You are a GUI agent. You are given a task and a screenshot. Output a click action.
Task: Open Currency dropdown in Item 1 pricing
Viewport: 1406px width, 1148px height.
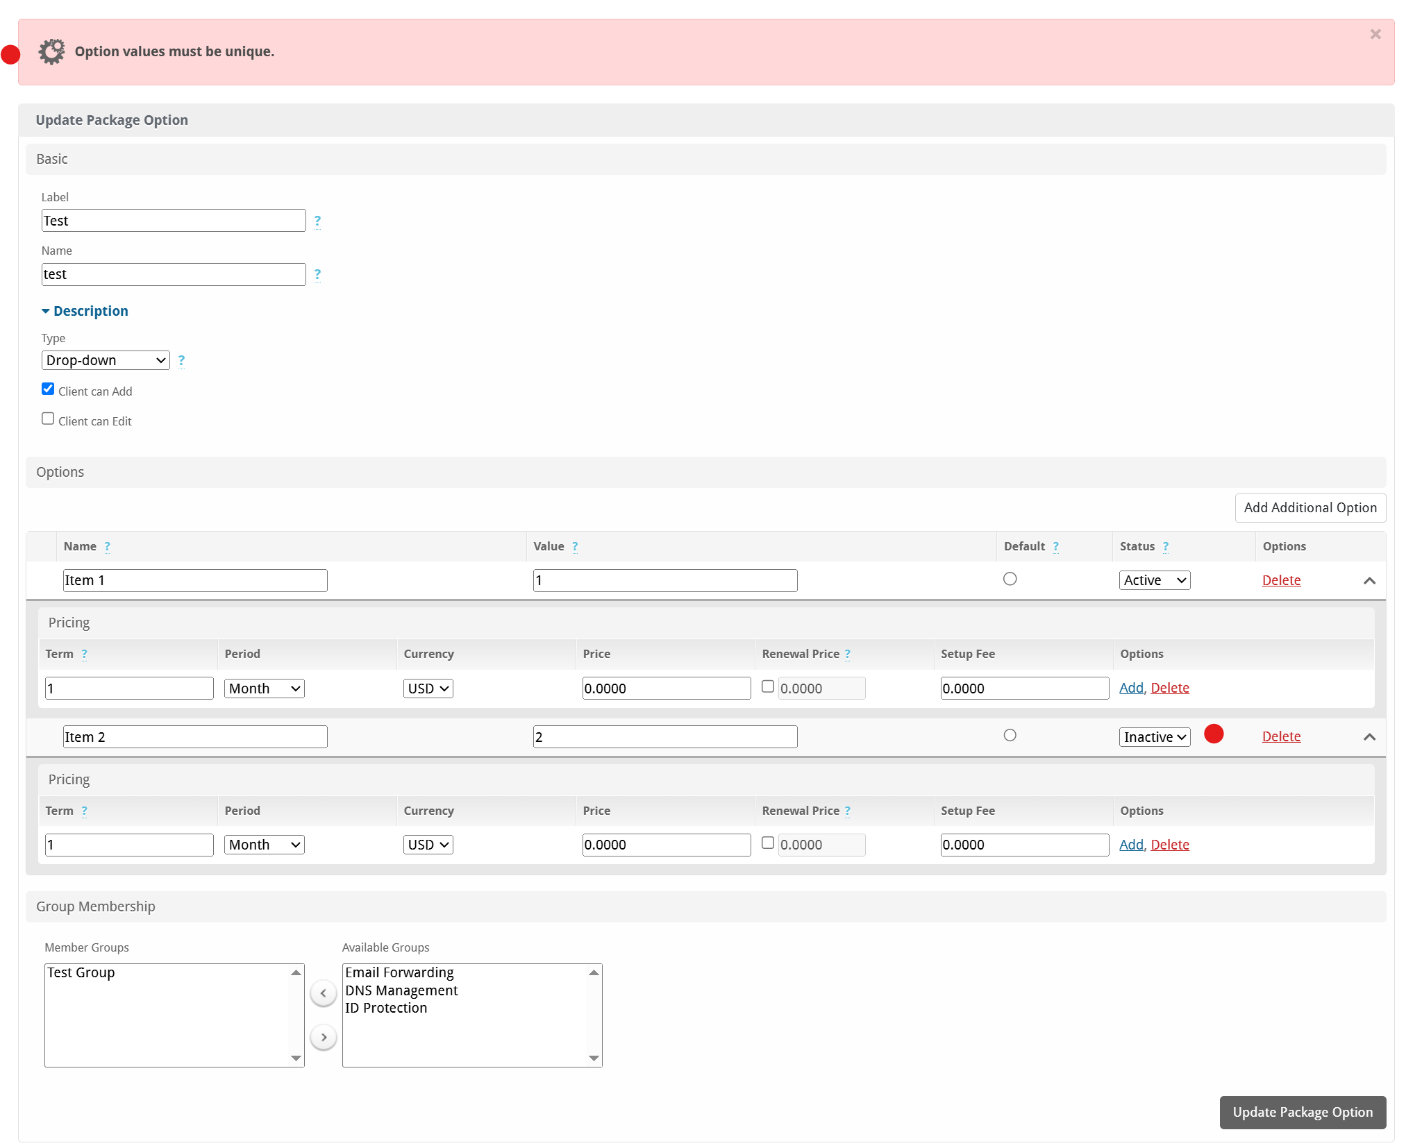click(x=428, y=689)
